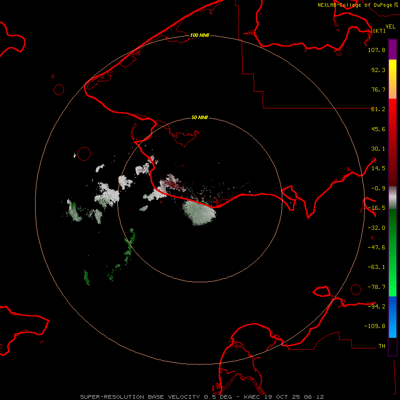Select the -0.9 legend value

click(x=378, y=188)
